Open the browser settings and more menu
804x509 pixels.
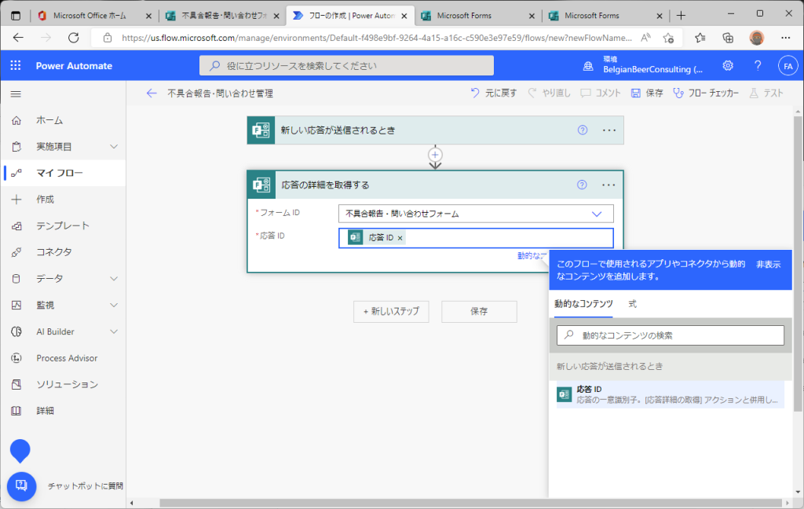click(785, 38)
